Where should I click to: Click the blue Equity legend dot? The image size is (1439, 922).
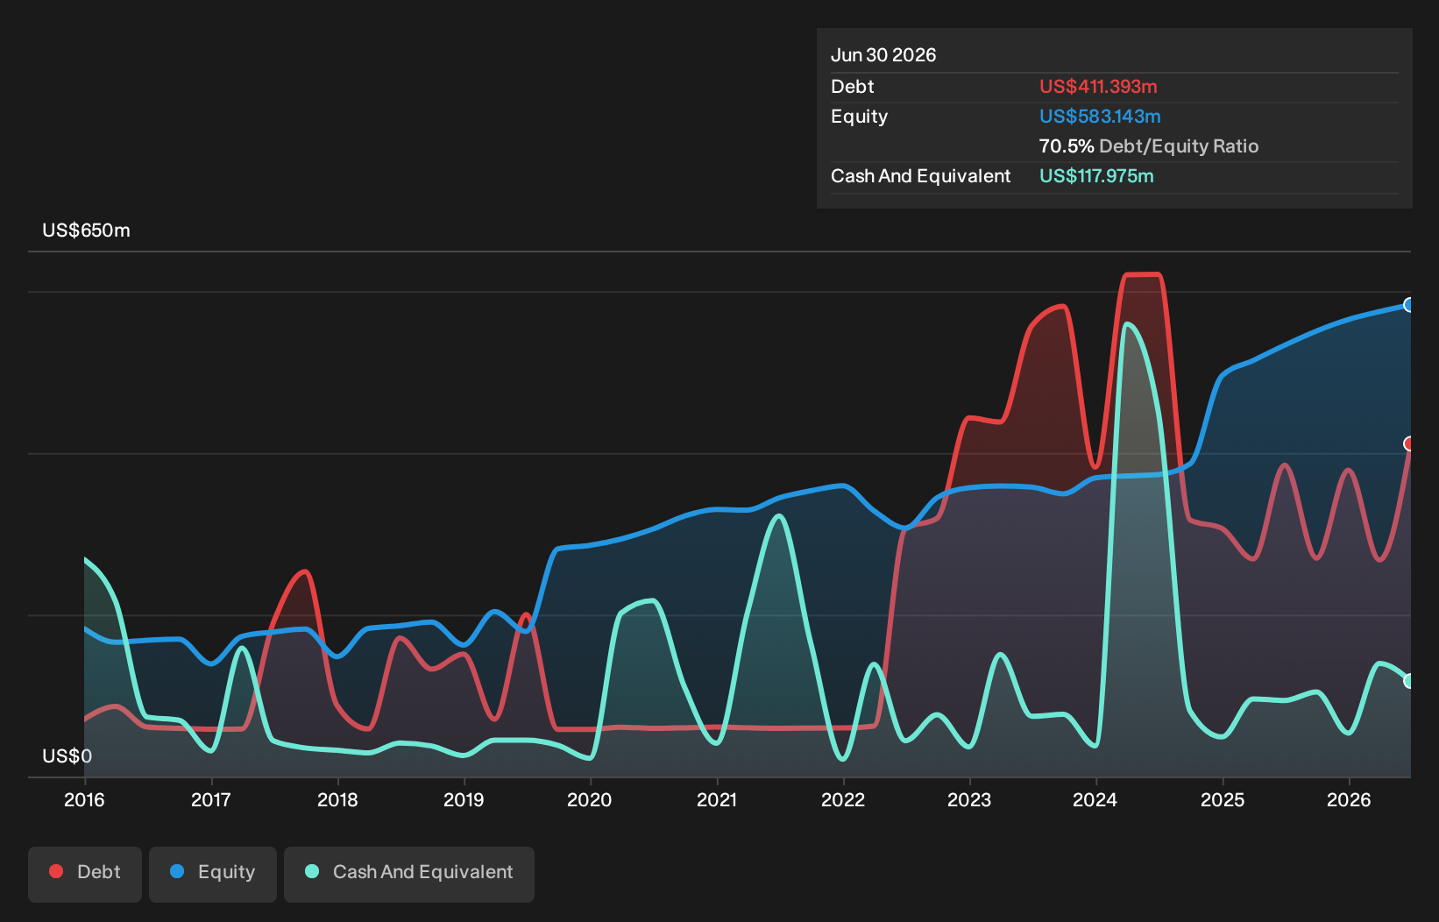coord(177,871)
